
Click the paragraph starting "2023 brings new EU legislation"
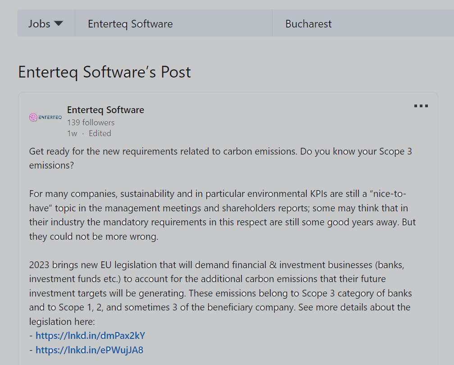click(x=220, y=293)
